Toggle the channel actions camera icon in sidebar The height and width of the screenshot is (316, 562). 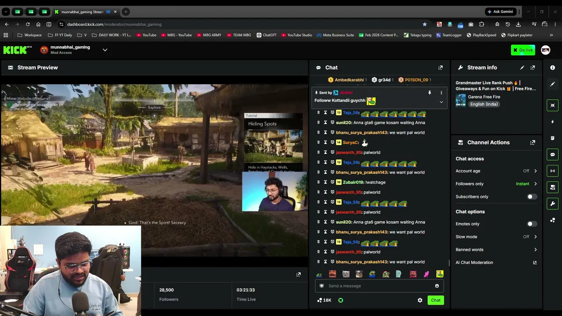(x=553, y=187)
